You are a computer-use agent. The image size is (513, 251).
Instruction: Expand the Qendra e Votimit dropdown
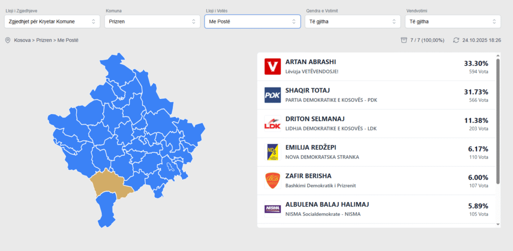click(x=353, y=21)
